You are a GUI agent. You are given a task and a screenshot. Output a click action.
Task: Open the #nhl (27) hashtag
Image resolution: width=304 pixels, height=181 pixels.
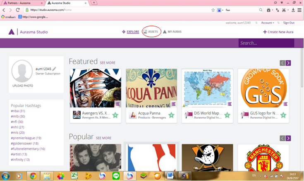click(x=17, y=127)
